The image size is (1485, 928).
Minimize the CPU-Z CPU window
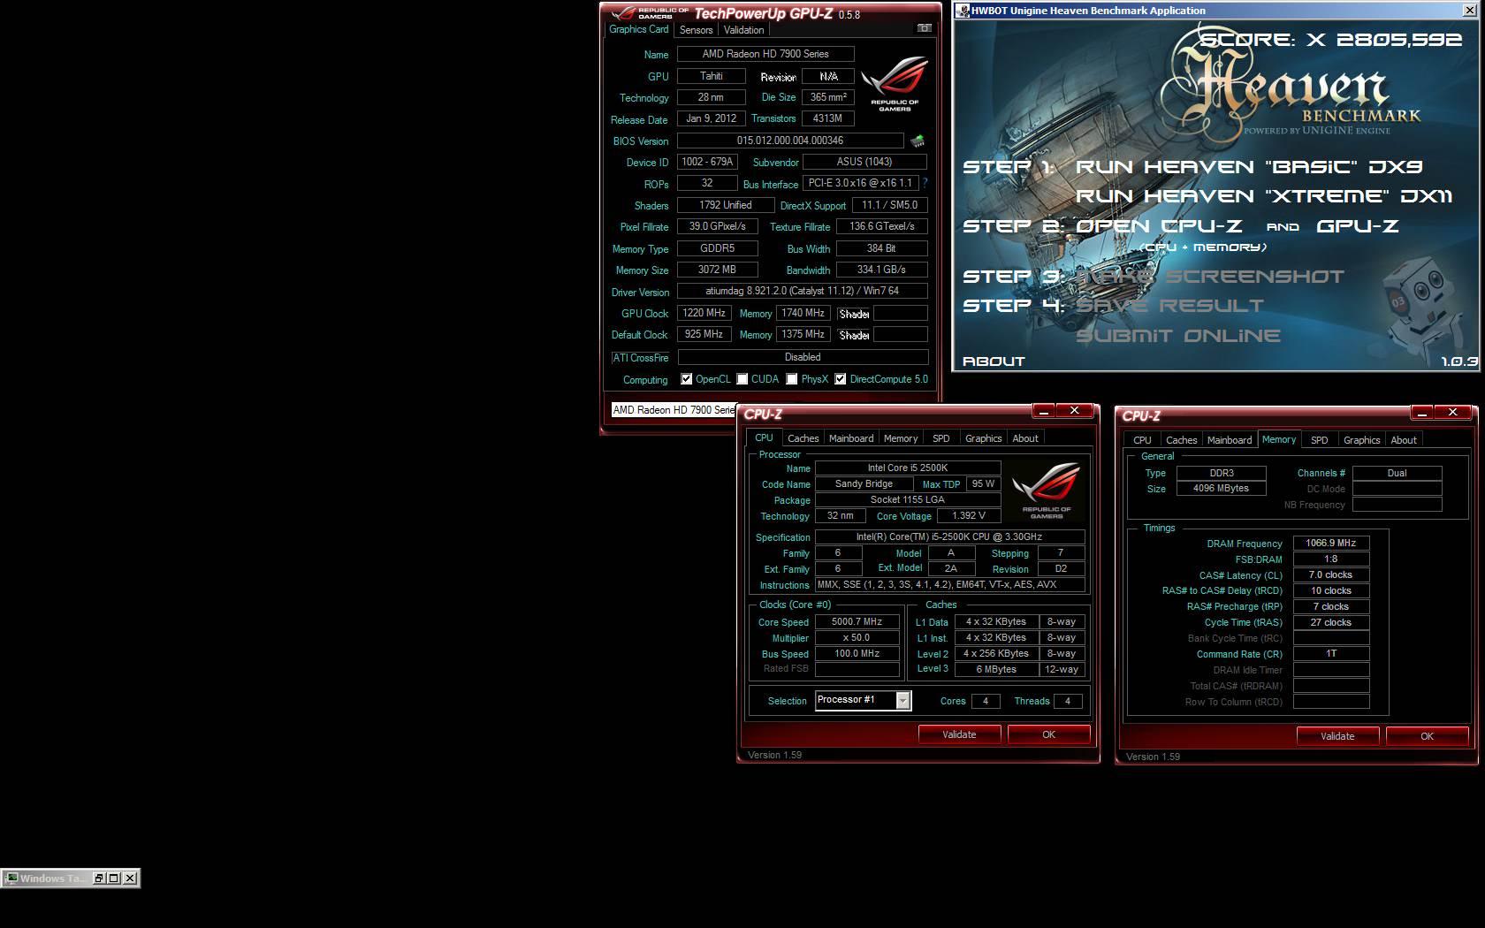[1044, 411]
